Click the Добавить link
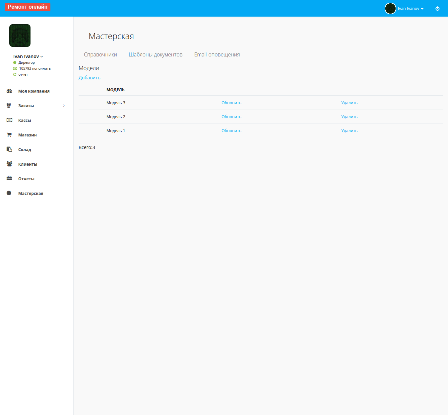The image size is (448, 415). (x=90, y=78)
